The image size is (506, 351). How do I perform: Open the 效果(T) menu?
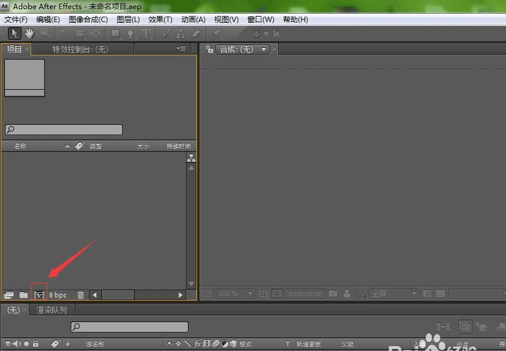click(160, 20)
